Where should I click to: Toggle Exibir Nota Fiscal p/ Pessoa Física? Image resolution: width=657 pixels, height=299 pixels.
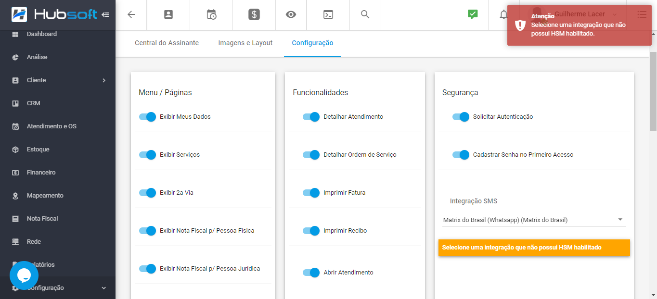pyautogui.click(x=147, y=231)
